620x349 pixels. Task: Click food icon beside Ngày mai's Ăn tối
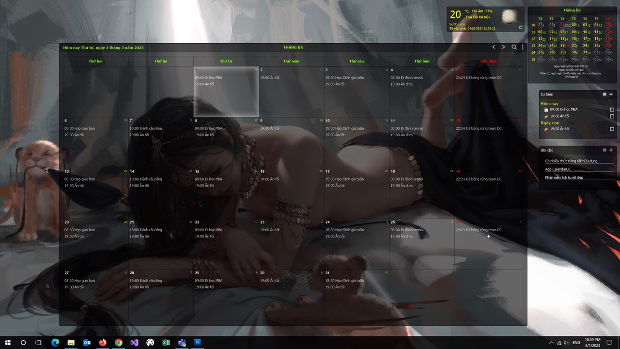coord(546,129)
